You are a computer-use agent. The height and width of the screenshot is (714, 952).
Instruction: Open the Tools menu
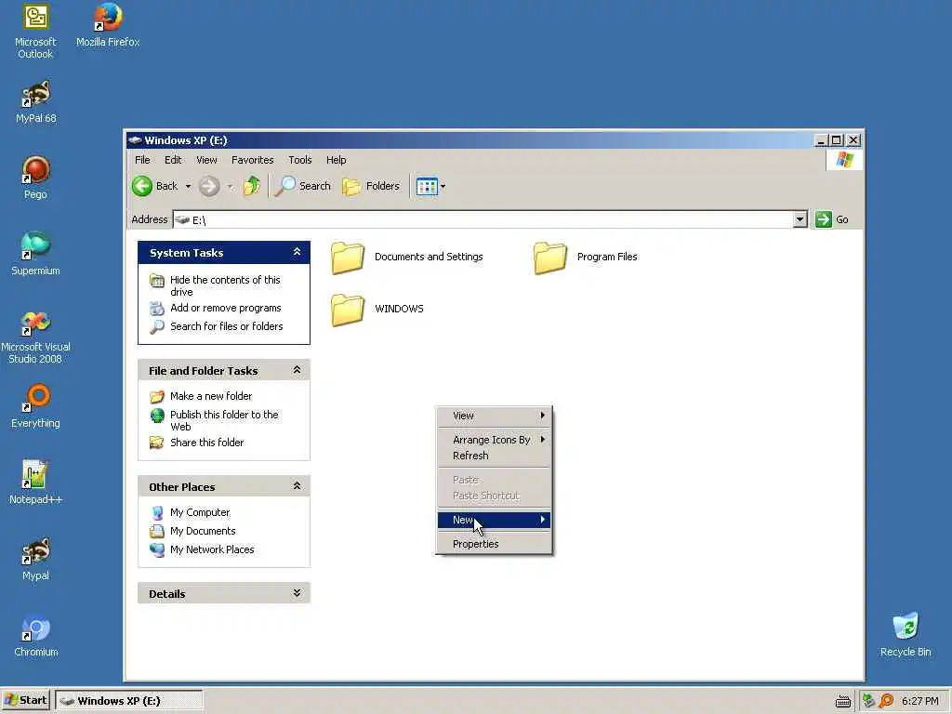(300, 160)
